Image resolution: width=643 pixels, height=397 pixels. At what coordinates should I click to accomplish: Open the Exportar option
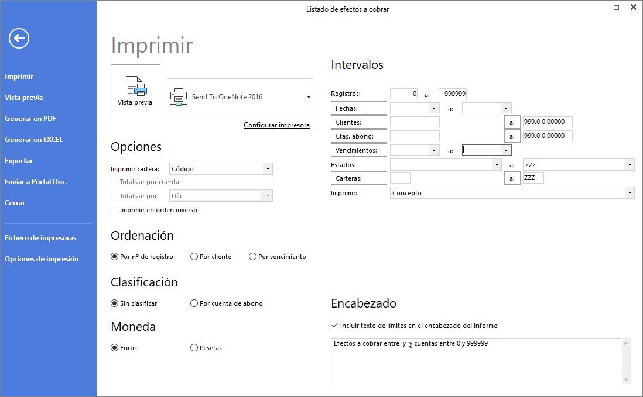(x=19, y=161)
